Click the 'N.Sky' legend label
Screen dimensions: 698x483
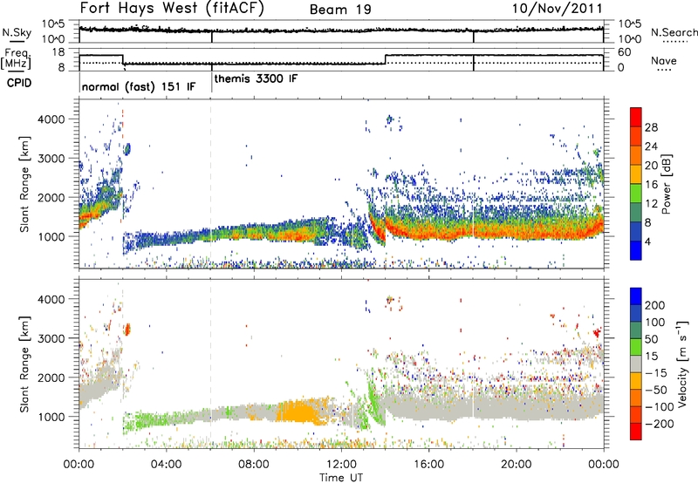tap(17, 32)
